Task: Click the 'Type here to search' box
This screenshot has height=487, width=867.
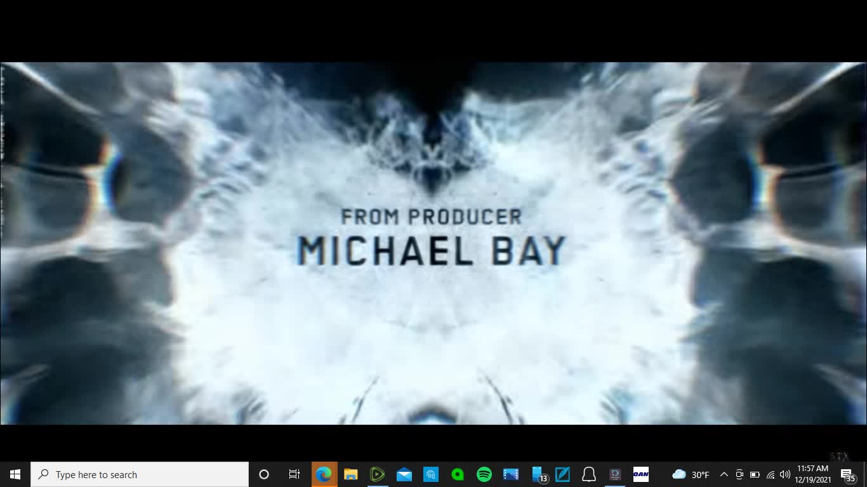Action: tap(140, 474)
